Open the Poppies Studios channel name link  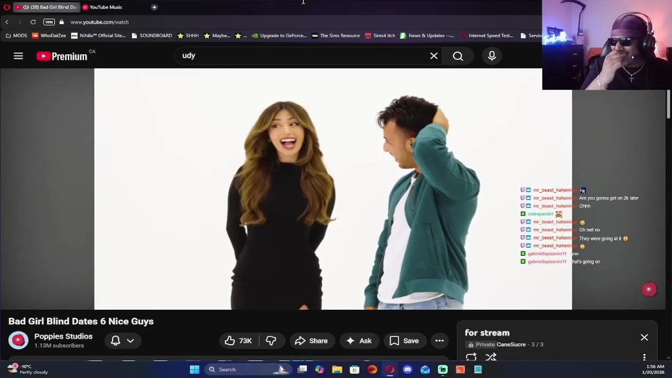point(63,337)
